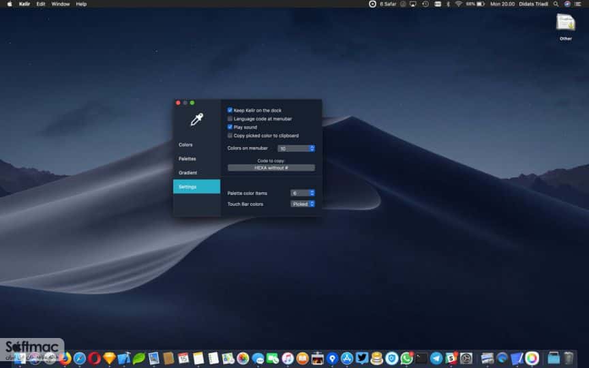The width and height of the screenshot is (589, 368).
Task: Open the green leaf app in dock
Action: [x=138, y=358]
